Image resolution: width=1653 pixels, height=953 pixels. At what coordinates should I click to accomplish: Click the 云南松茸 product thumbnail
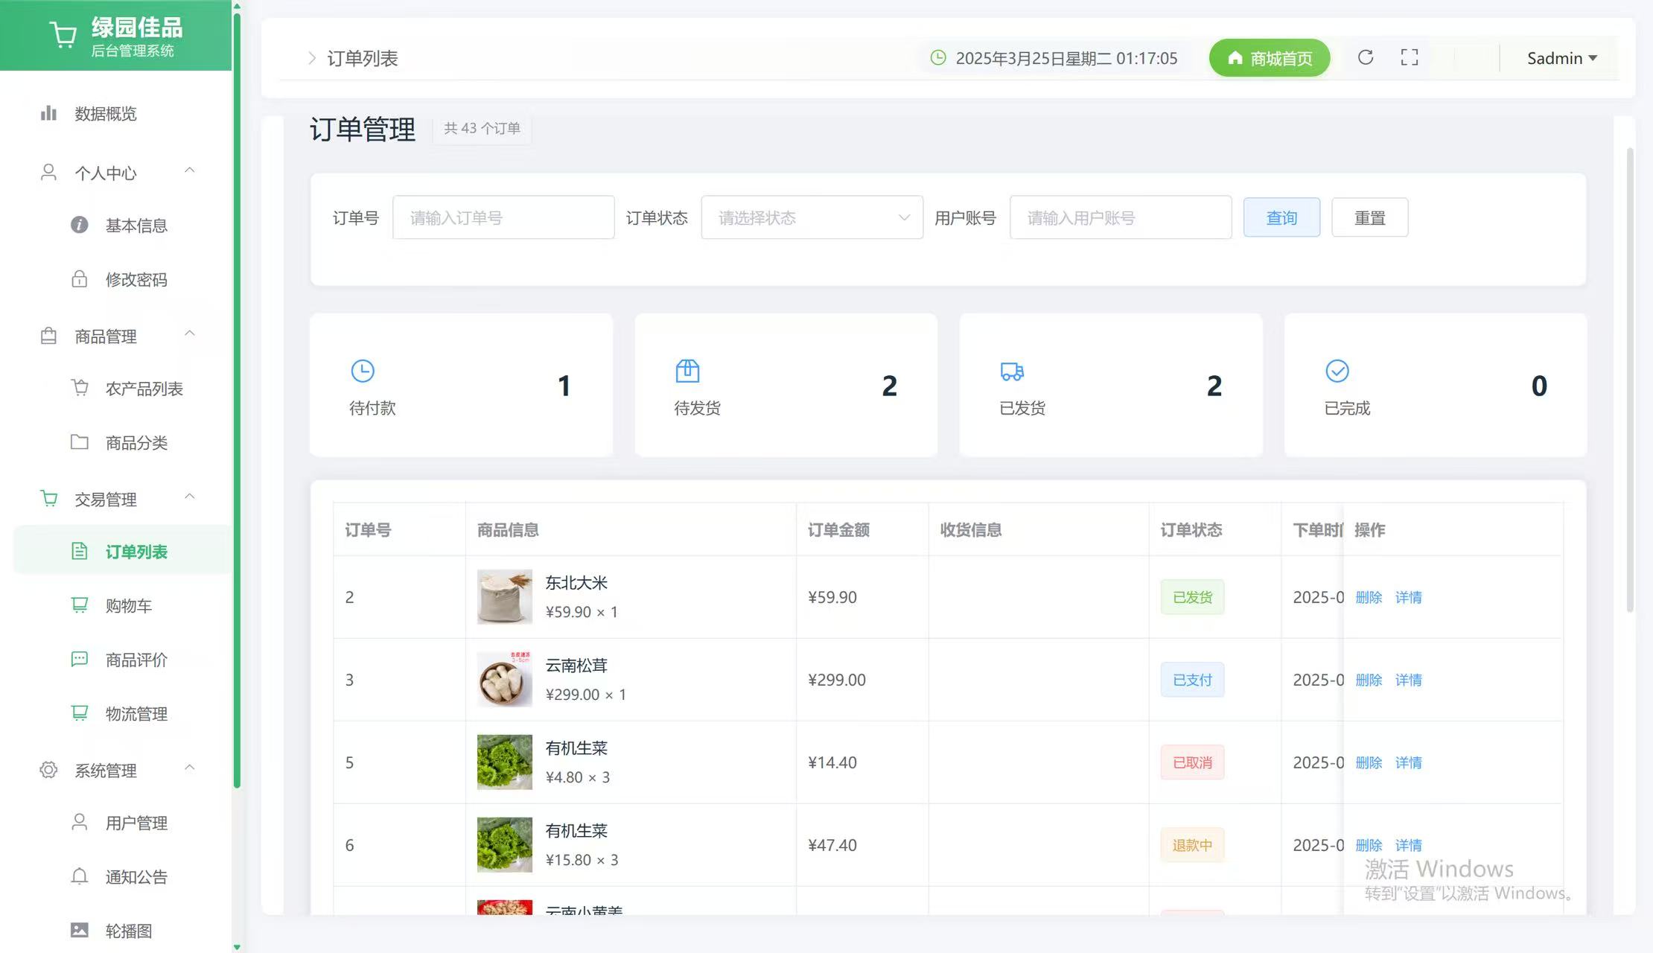pos(504,679)
